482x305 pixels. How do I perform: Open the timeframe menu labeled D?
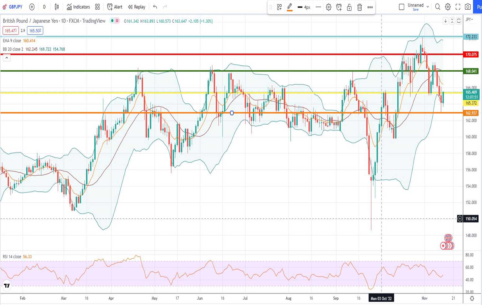[44, 7]
